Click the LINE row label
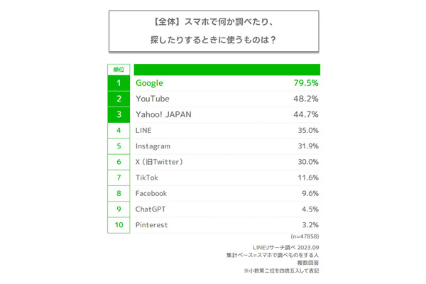 (143, 131)
